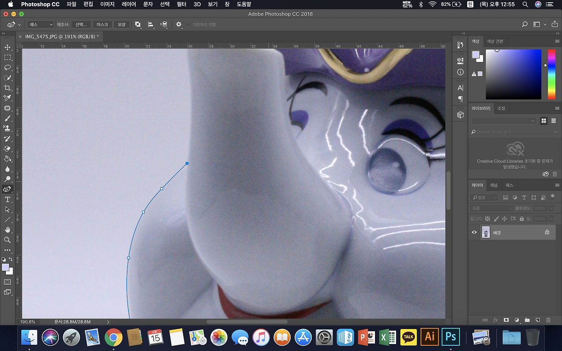
Task: Open the History panel icon
Action: 460,45
